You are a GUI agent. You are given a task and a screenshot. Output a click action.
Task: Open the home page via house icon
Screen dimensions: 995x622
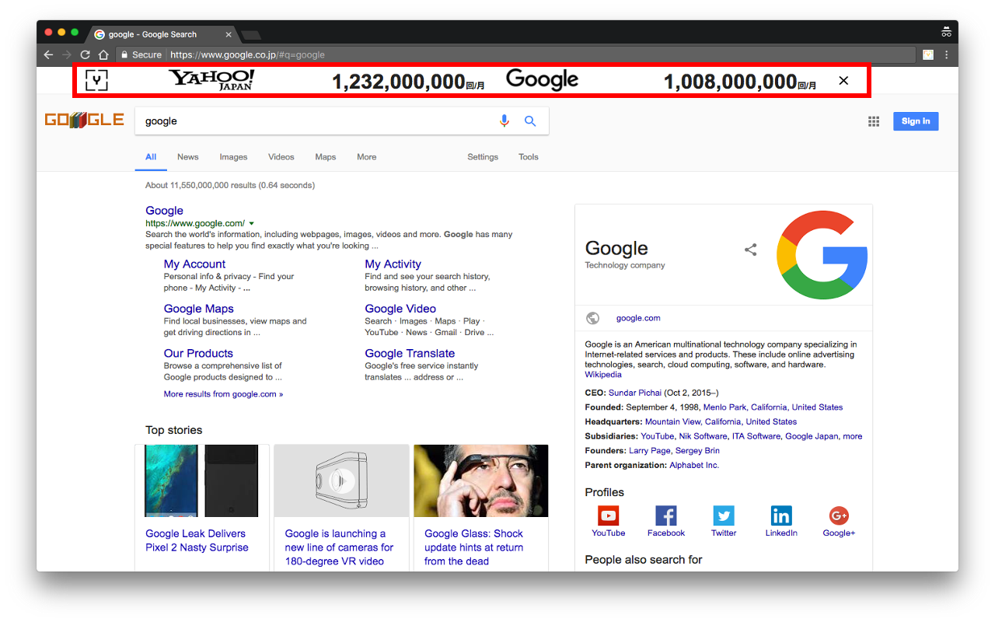[x=103, y=55]
